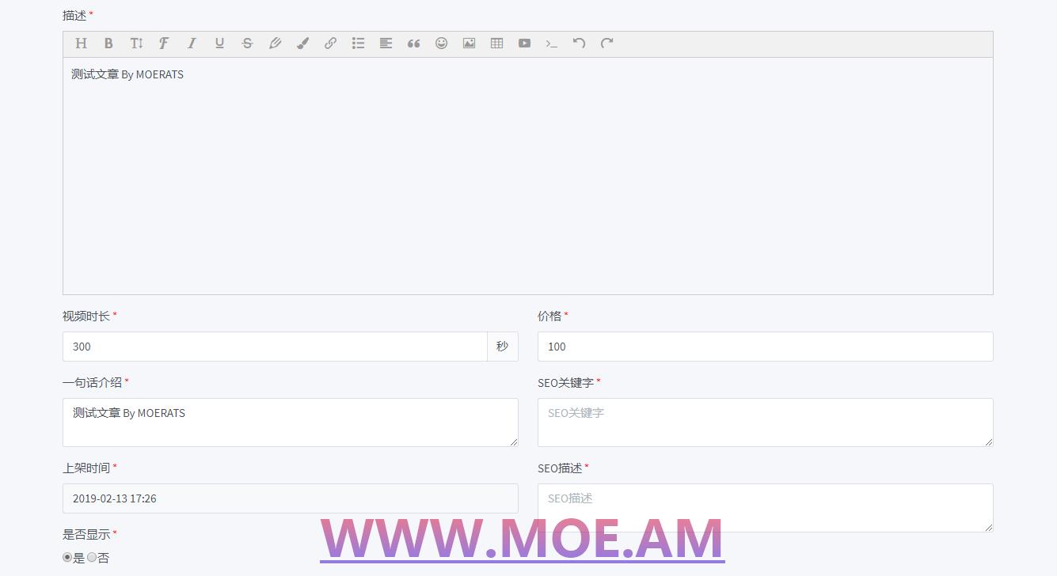This screenshot has width=1057, height=576.
Task: Toggle strikethrough formatting
Action: tap(247, 44)
